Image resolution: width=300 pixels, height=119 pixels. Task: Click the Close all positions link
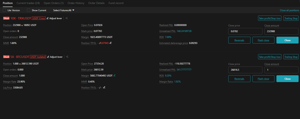click(289, 10)
